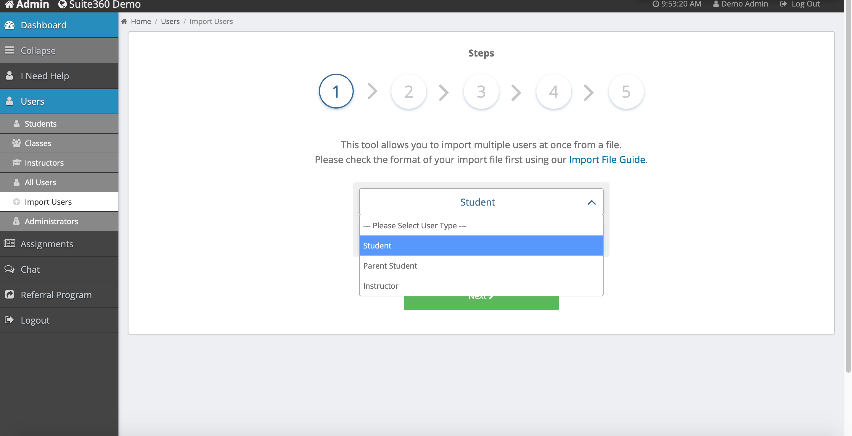
Task: Open the Import File Guide link
Action: (607, 160)
